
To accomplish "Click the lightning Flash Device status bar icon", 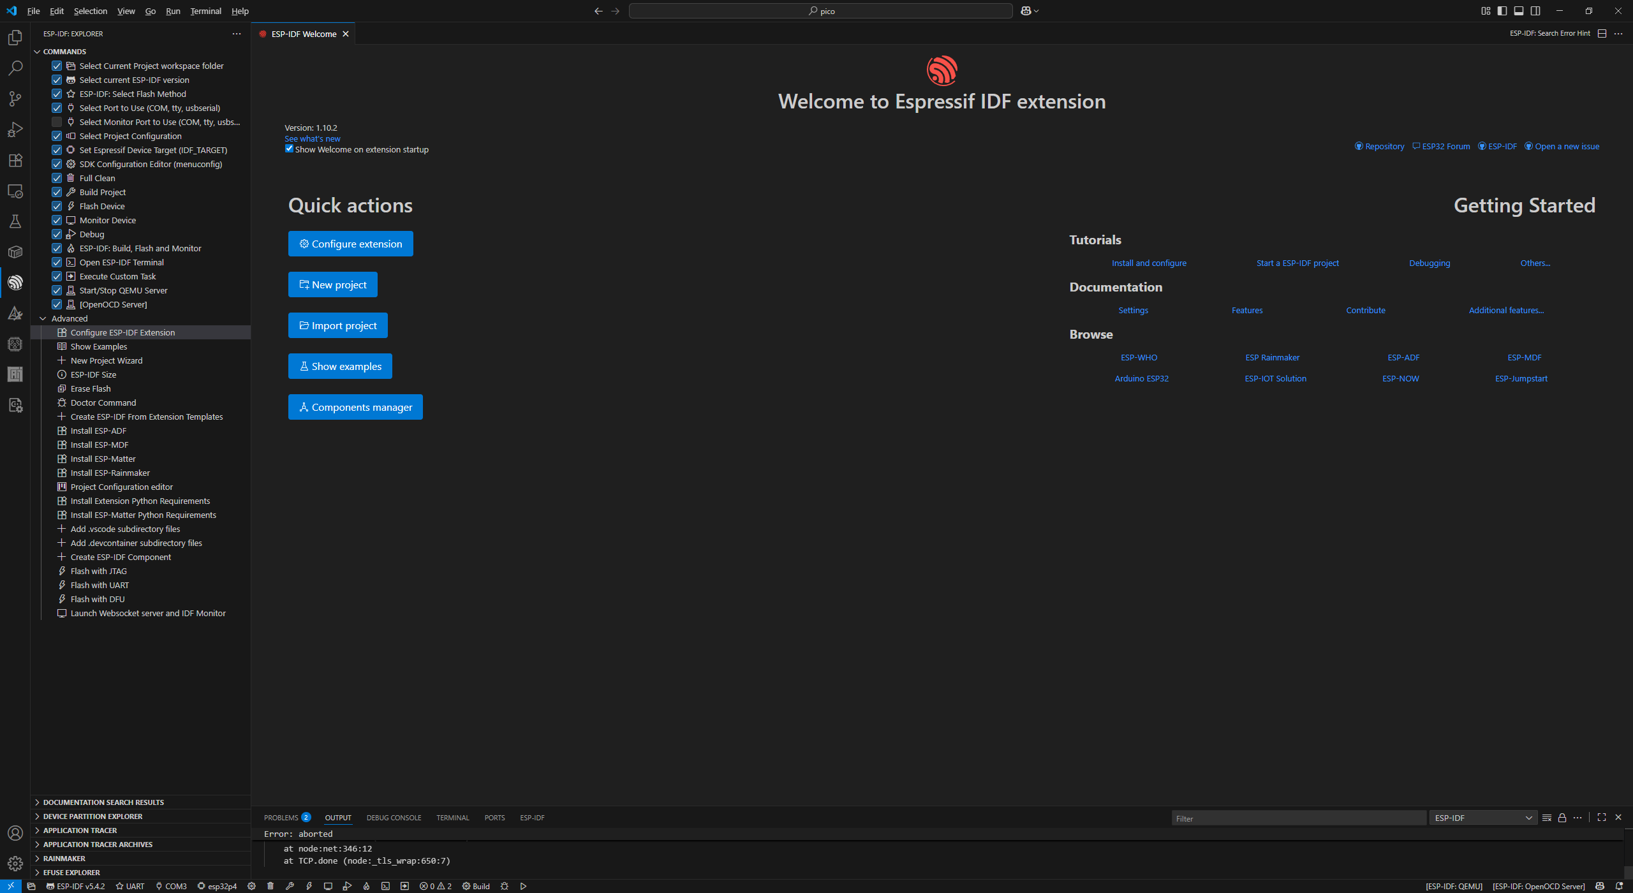I will point(309,886).
